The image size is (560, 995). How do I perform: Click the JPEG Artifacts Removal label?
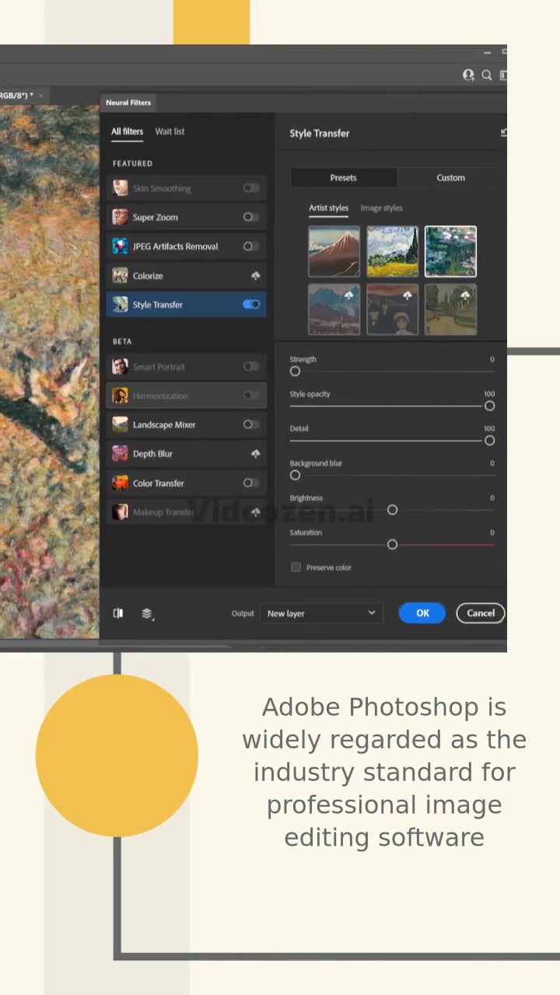[x=175, y=246]
